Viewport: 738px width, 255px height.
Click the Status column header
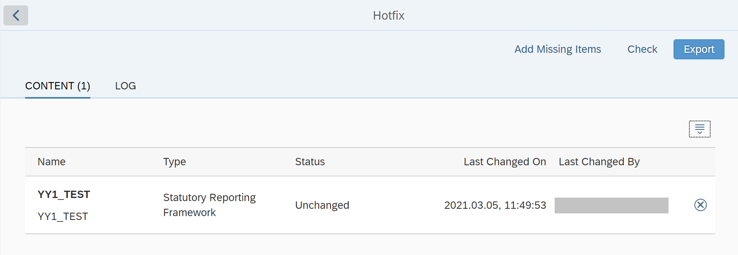(x=310, y=162)
